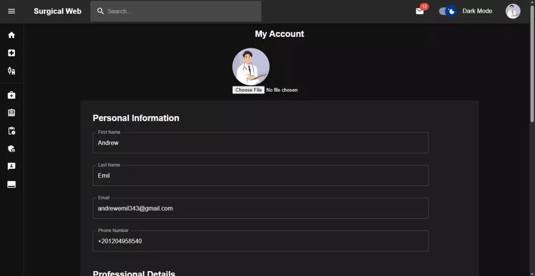535x276 pixels.
Task: Click the medical plus box sidebar icon
Action: click(x=12, y=53)
